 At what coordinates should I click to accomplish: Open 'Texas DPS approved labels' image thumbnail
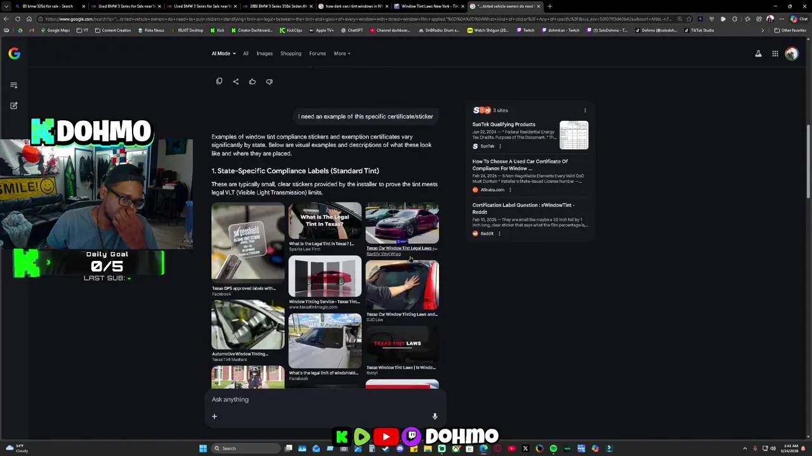click(x=248, y=242)
